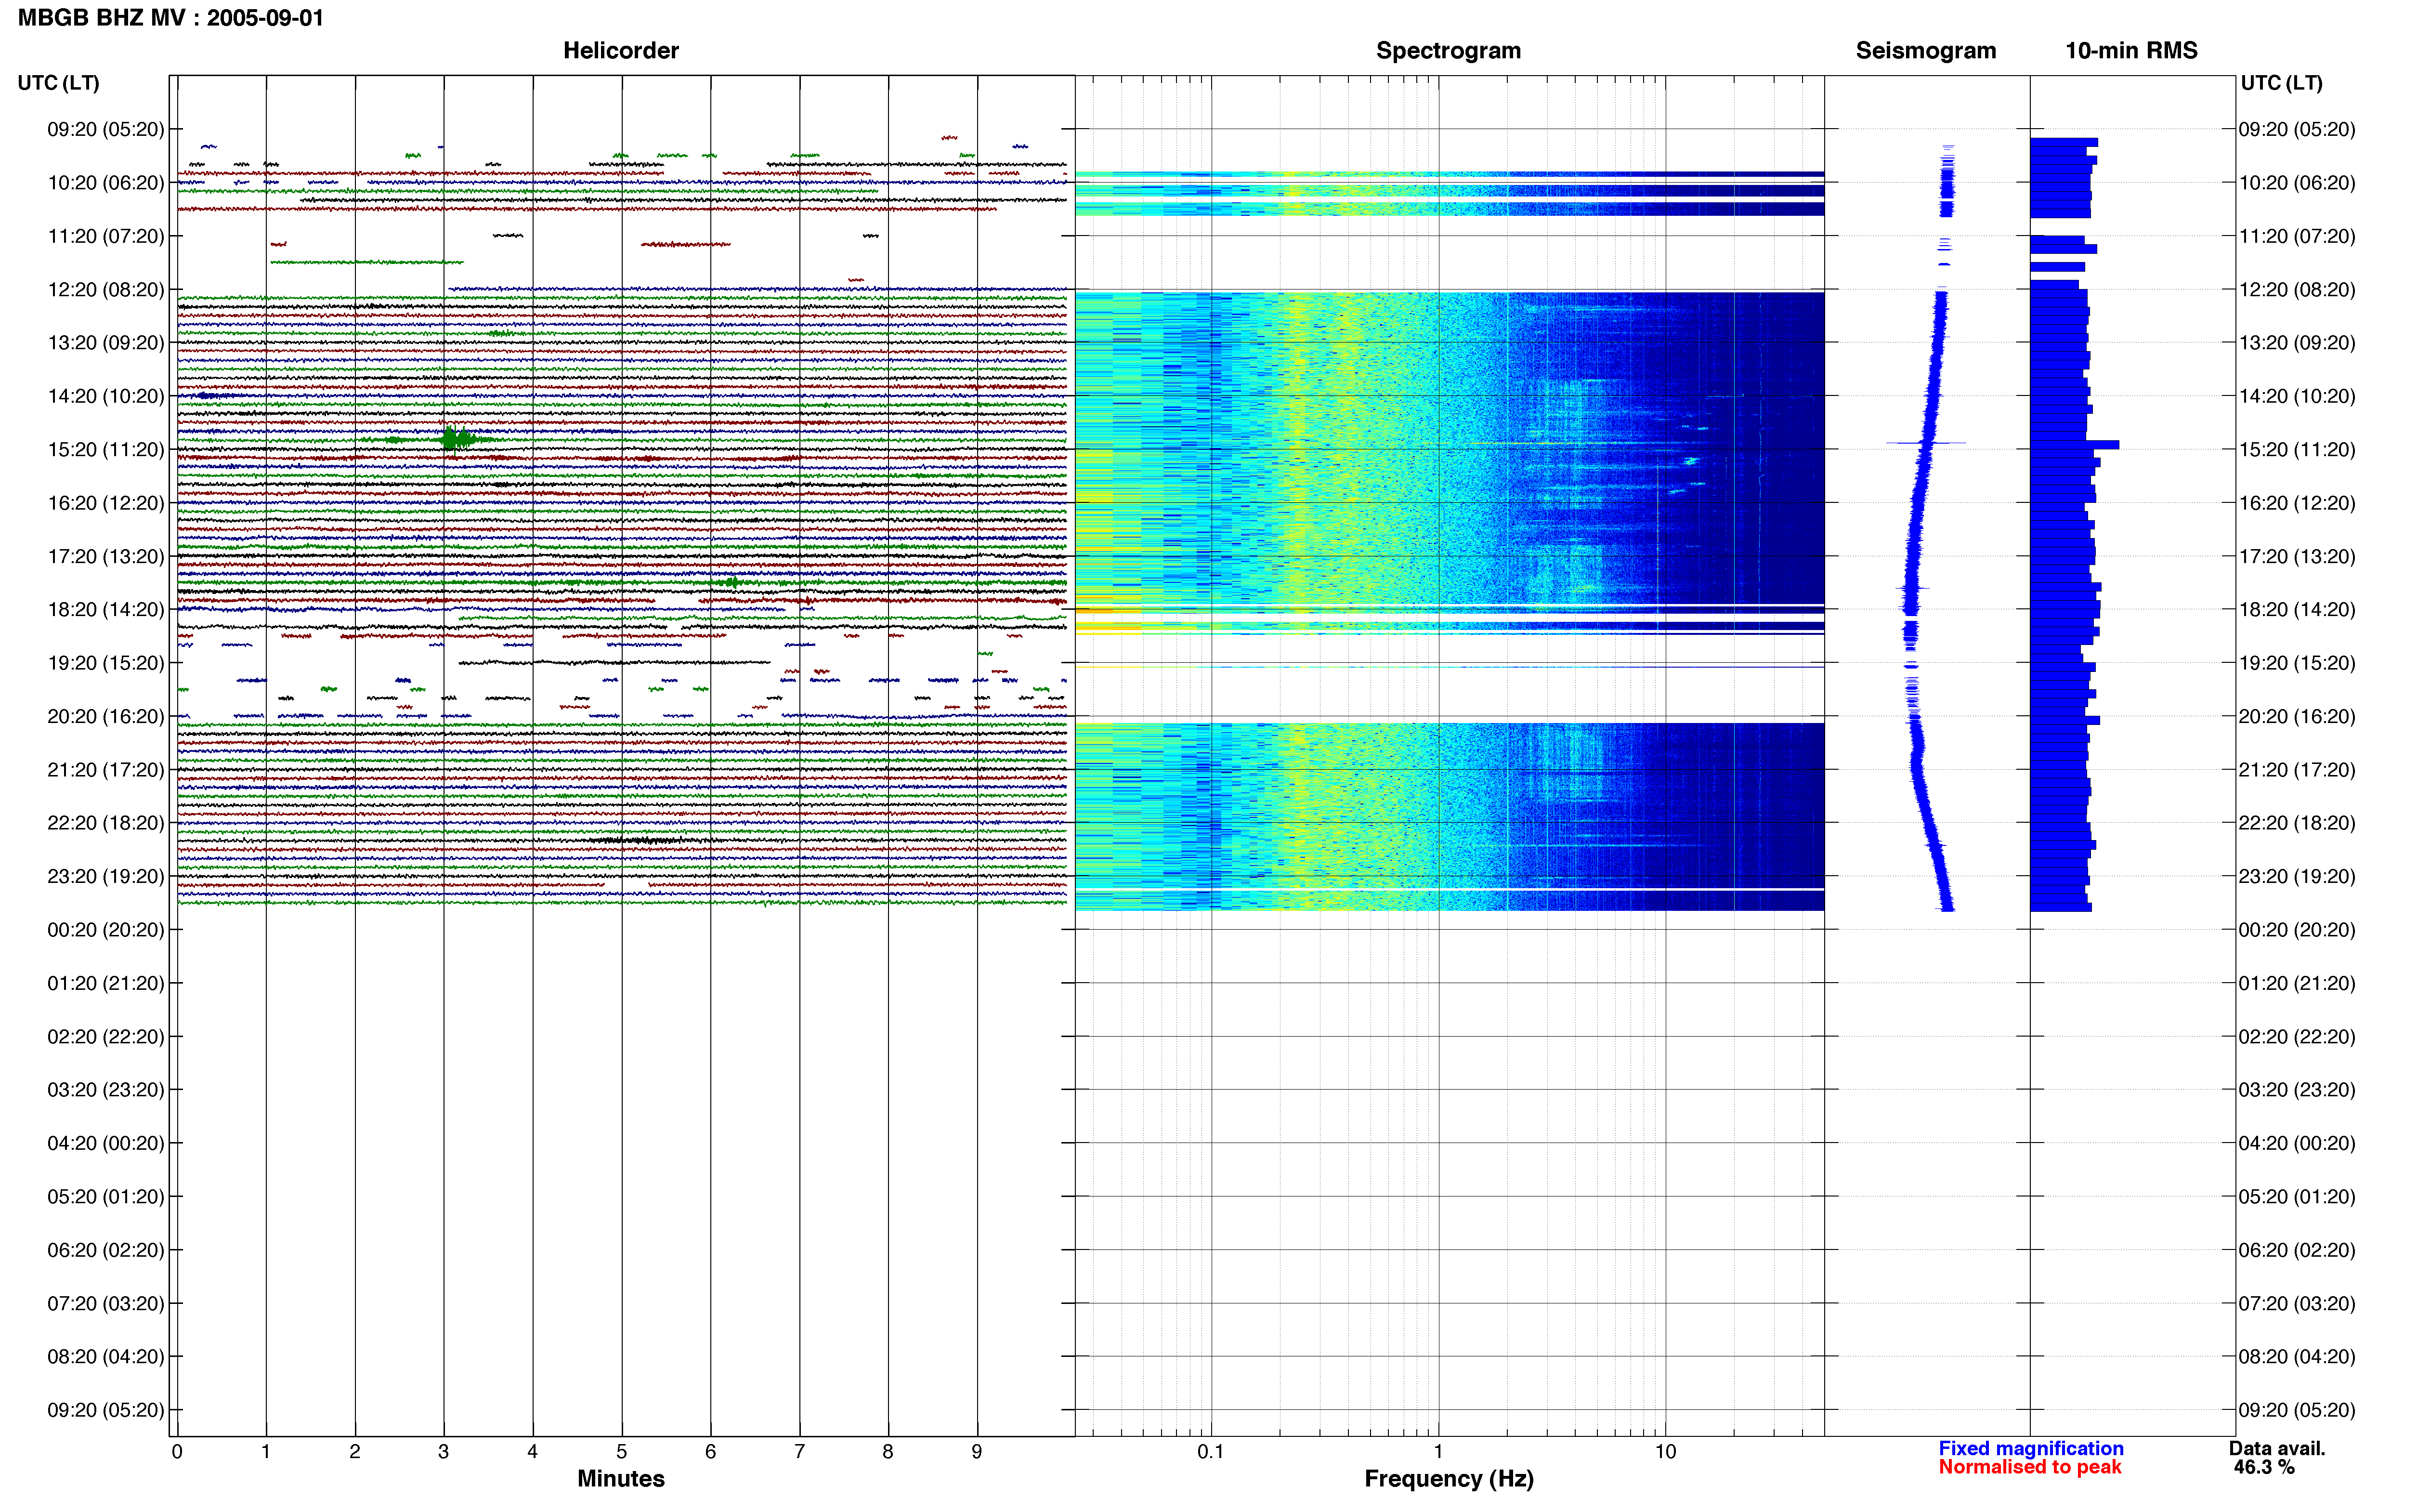Viewport: 2417px width, 1512px height.
Task: Select left time label 16:20 (12:20)
Action: (106, 502)
